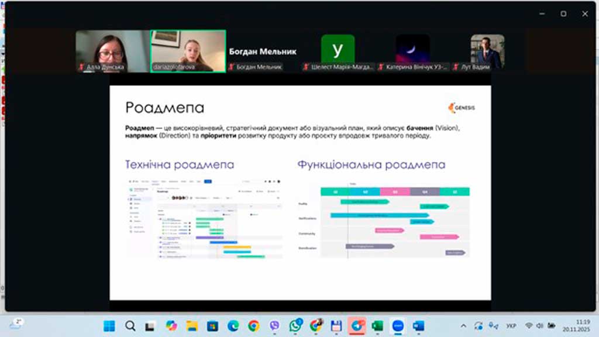Open network and volume quick settings
The width and height of the screenshot is (599, 337).
point(539,325)
